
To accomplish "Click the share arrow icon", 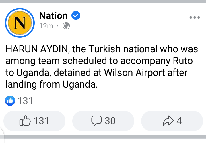I will (169, 121).
